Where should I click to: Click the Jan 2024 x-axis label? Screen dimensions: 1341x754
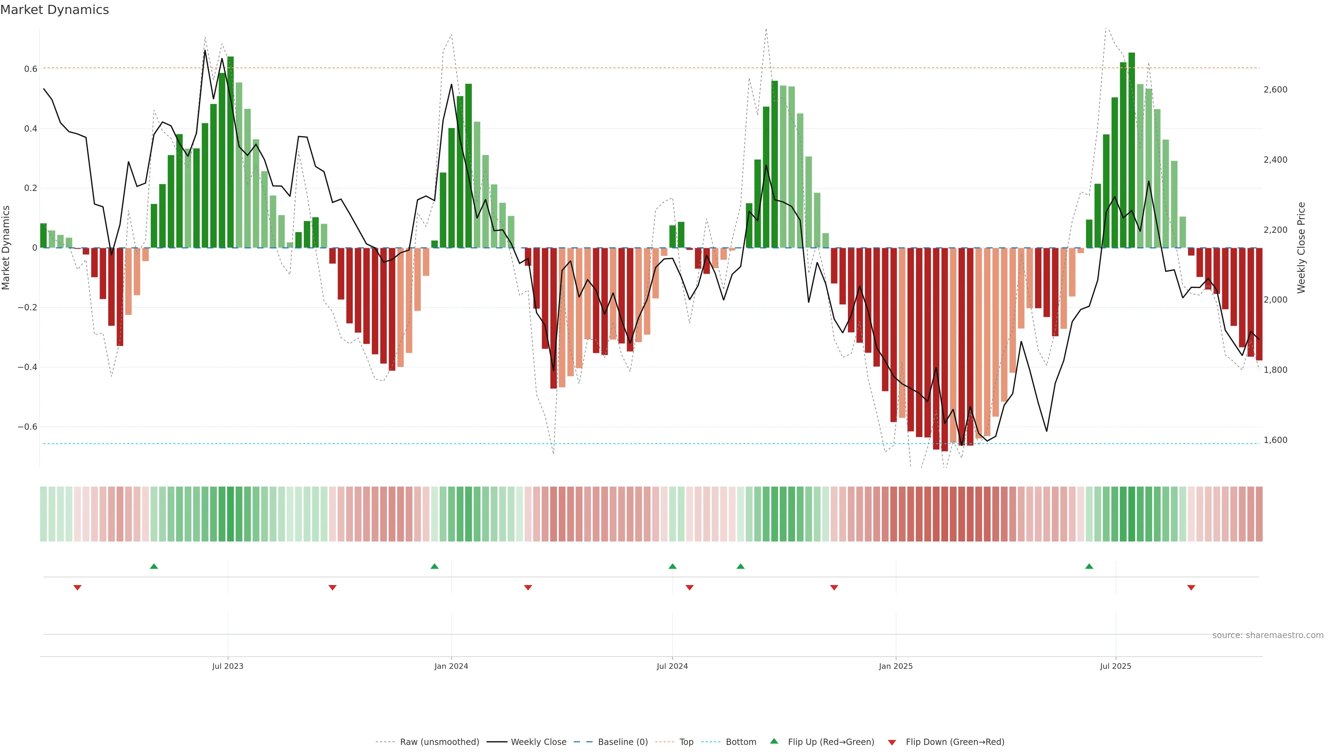click(451, 666)
